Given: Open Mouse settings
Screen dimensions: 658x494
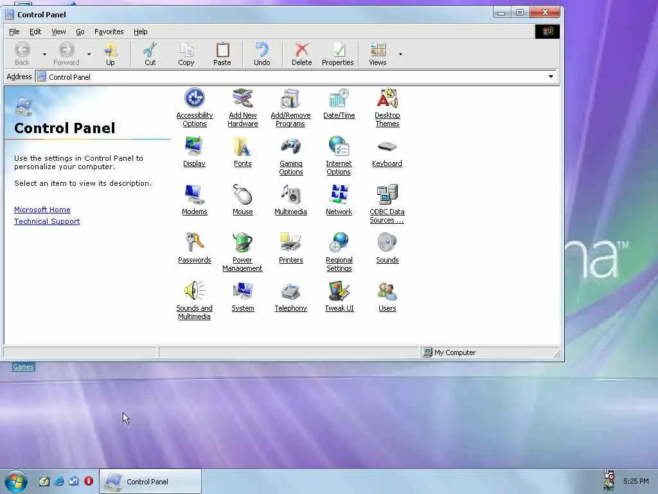Looking at the screenshot, I should 242,200.
